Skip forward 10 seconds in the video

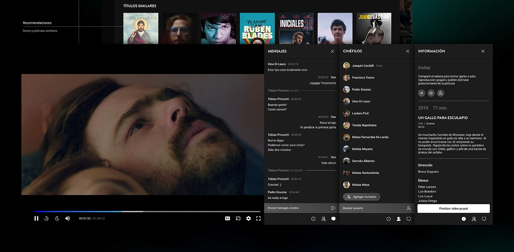[57, 218]
